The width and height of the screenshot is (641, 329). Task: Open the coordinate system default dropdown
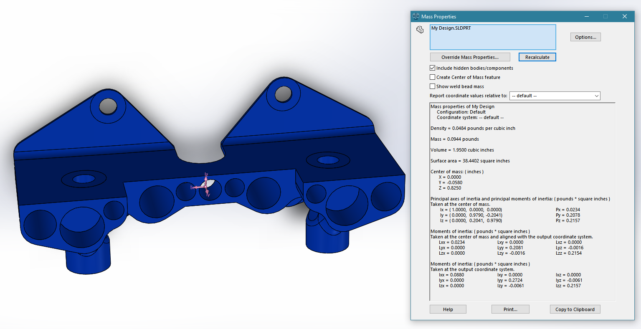pos(555,96)
